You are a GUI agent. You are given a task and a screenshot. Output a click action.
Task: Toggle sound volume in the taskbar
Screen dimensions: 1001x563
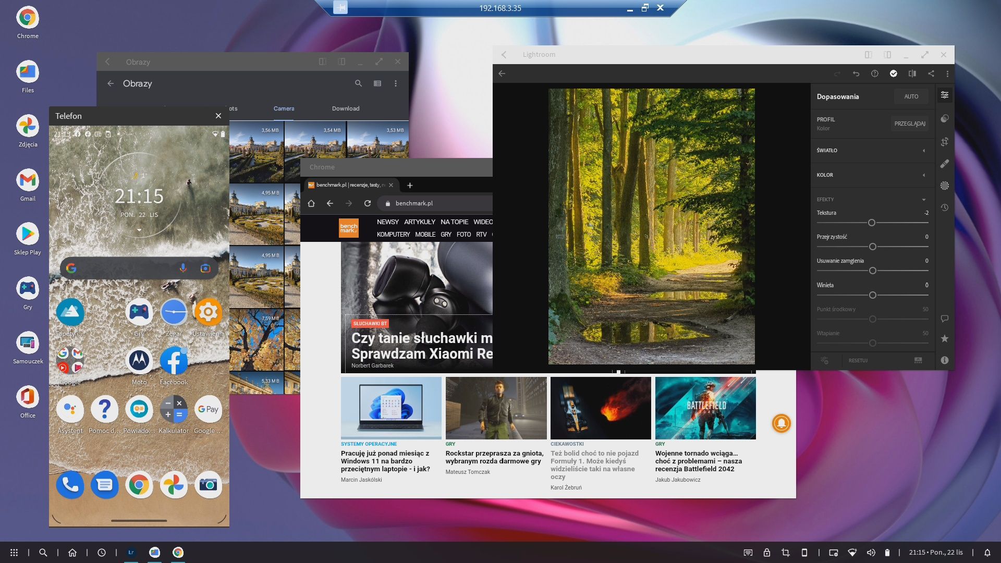click(x=871, y=553)
